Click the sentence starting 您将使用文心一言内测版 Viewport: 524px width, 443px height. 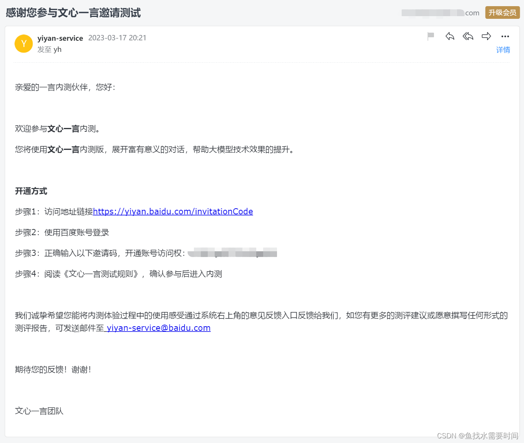pyautogui.click(x=155, y=149)
